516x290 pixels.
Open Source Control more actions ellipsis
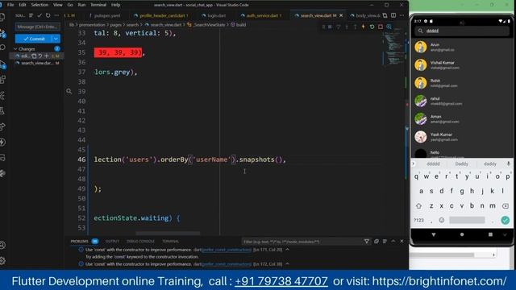click(x=56, y=15)
